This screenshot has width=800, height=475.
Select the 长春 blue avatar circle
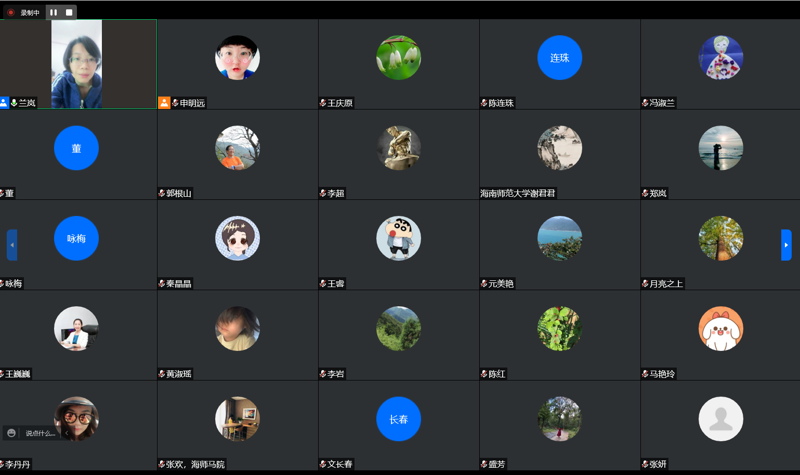399,419
